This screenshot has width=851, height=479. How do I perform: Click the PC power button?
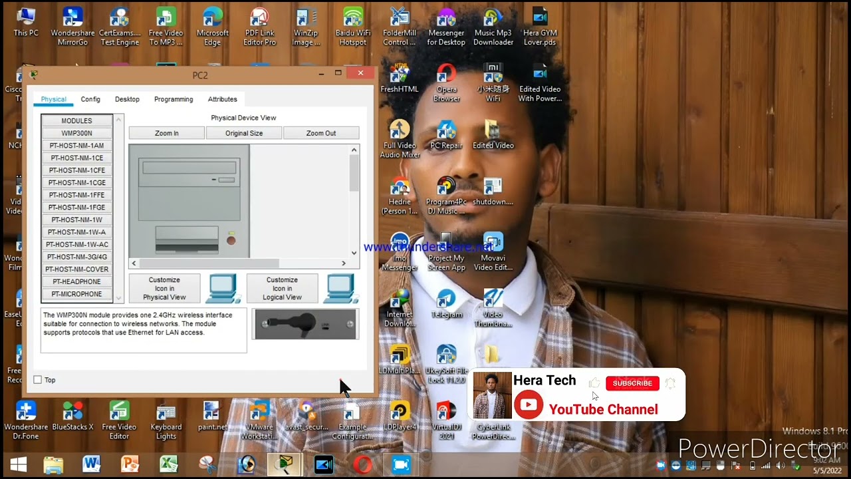click(x=231, y=240)
